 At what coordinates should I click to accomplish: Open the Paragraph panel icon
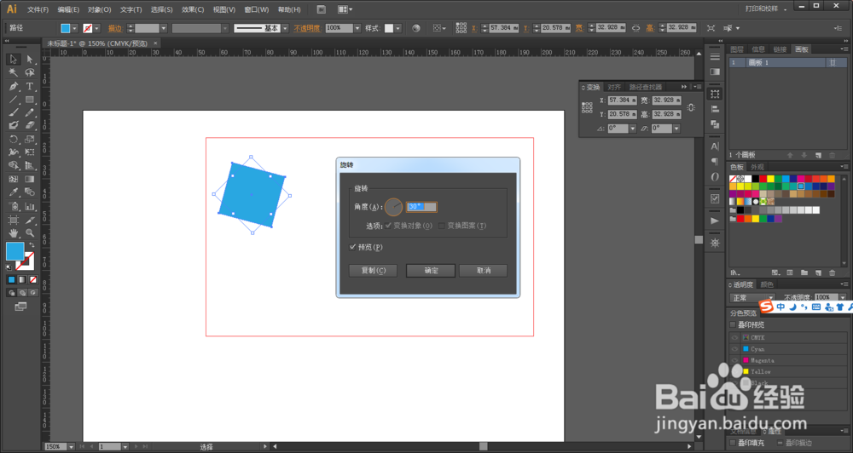[x=715, y=161]
